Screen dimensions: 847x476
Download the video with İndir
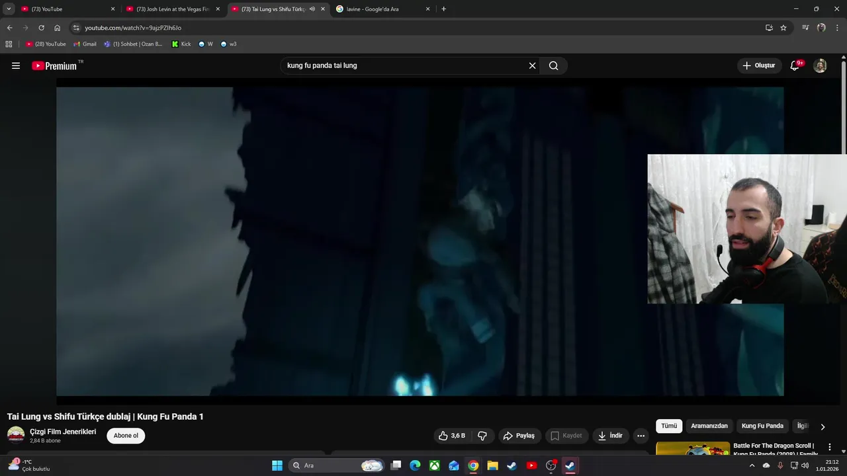(x=610, y=436)
